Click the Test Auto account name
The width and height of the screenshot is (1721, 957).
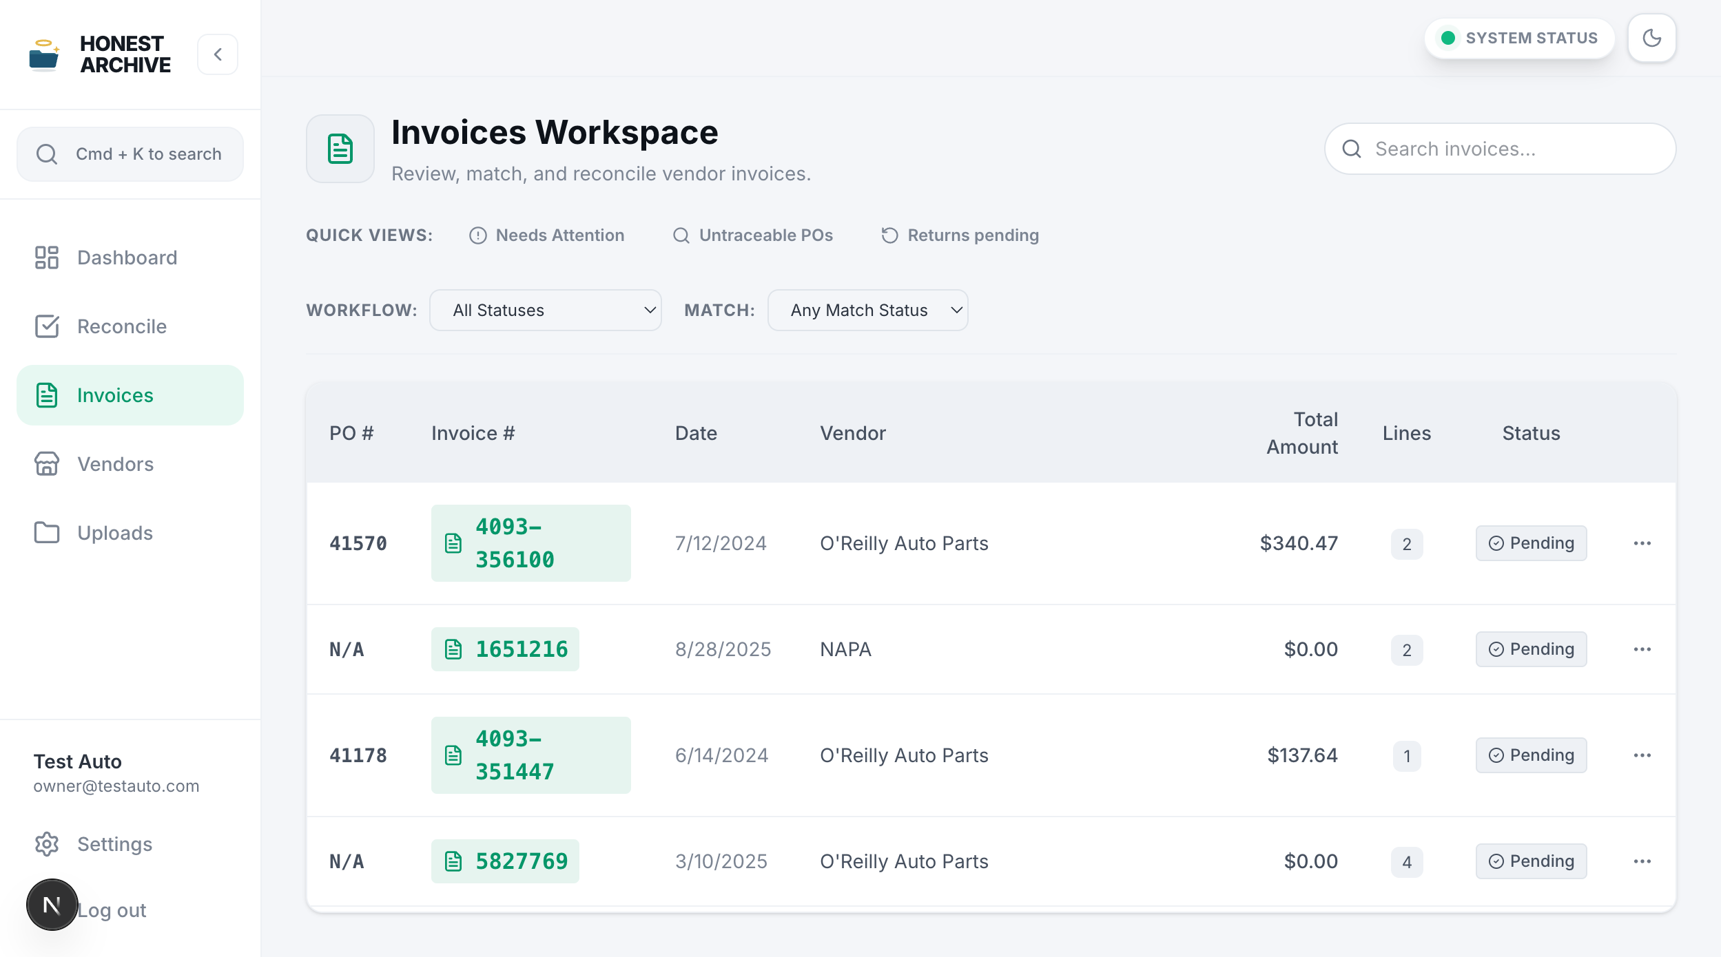coord(78,761)
